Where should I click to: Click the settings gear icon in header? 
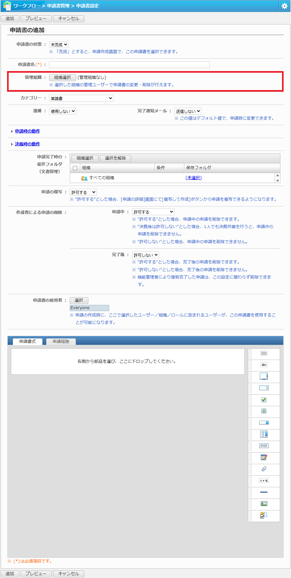(x=284, y=6)
